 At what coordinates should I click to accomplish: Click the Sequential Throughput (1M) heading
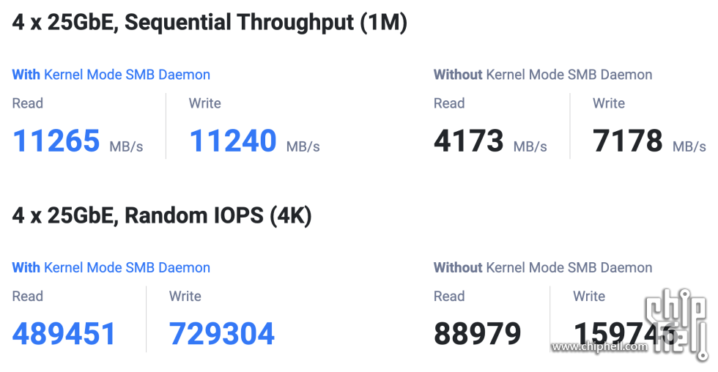click(210, 23)
